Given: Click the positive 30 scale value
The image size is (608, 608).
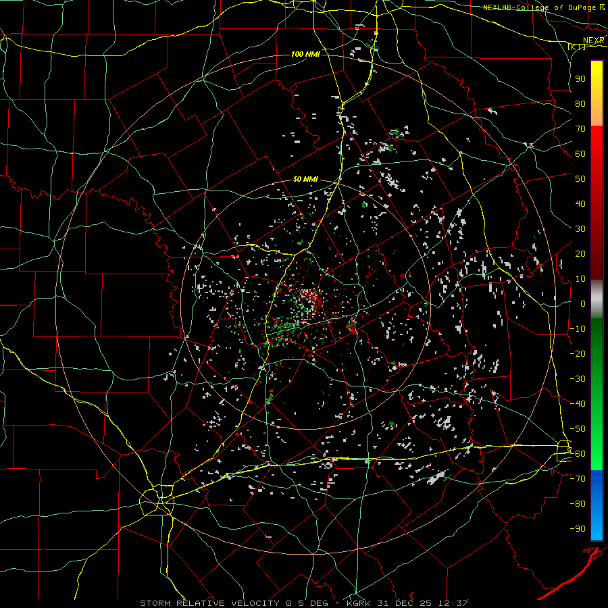Looking at the screenshot, I should pos(580,229).
